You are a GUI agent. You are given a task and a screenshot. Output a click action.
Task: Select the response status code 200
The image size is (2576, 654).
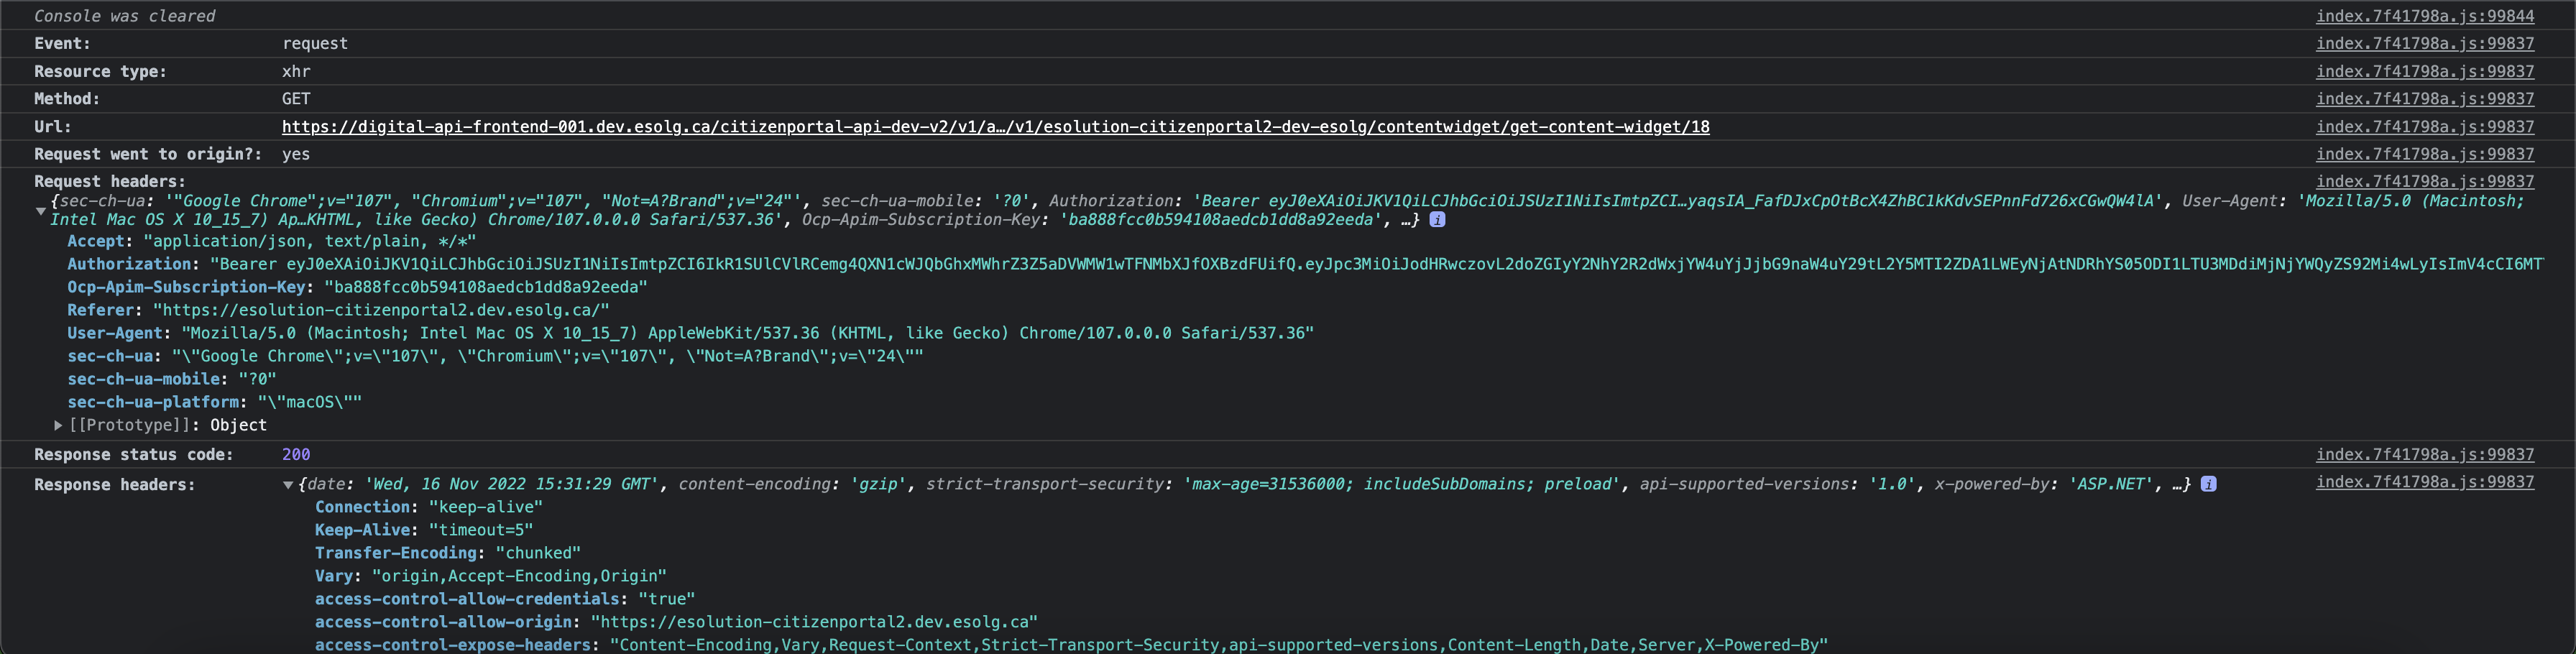tap(296, 455)
